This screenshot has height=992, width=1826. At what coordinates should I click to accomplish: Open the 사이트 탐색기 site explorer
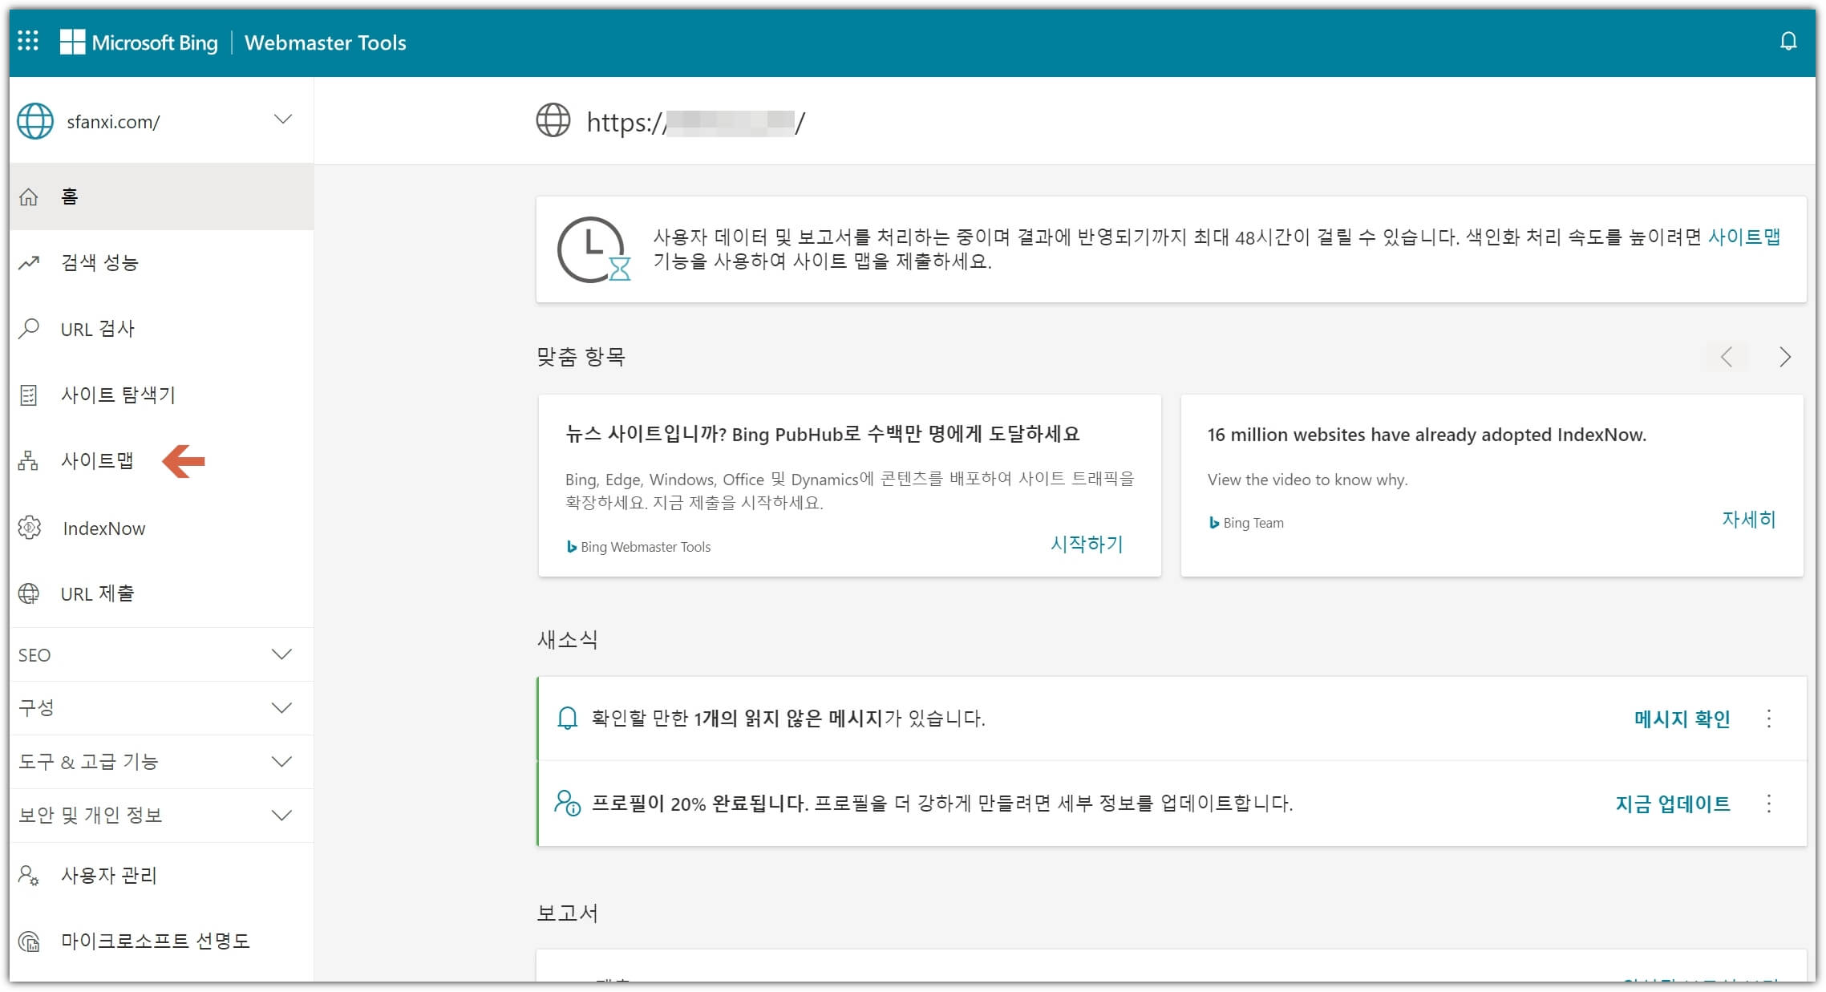coord(118,394)
